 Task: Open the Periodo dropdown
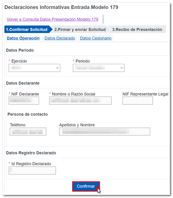99,68
